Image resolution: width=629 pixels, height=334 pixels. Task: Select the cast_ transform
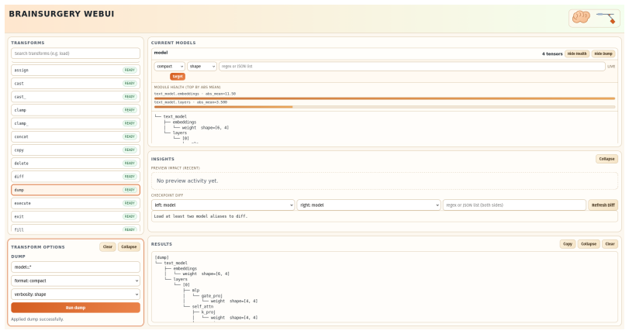[x=75, y=97]
